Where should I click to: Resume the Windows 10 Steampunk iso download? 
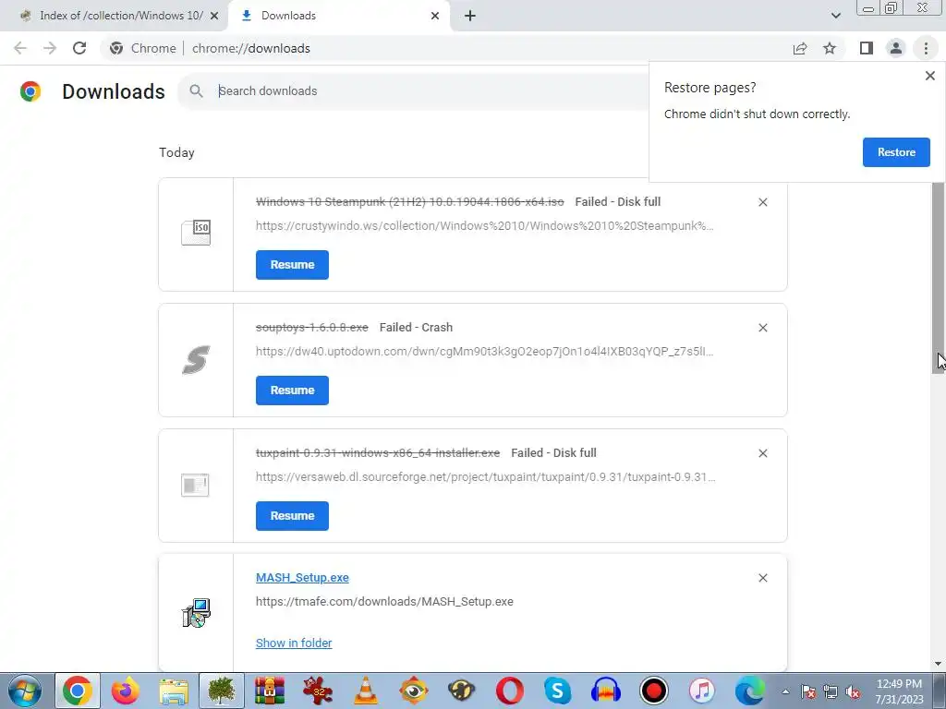click(292, 265)
